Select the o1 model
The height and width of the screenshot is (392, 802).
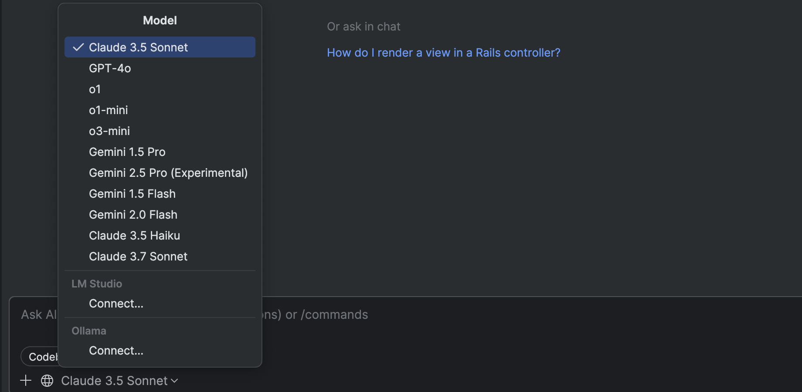point(95,89)
